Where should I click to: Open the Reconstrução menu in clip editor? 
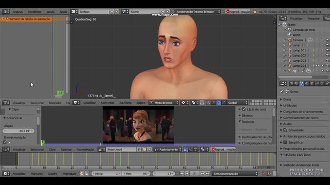point(86,150)
